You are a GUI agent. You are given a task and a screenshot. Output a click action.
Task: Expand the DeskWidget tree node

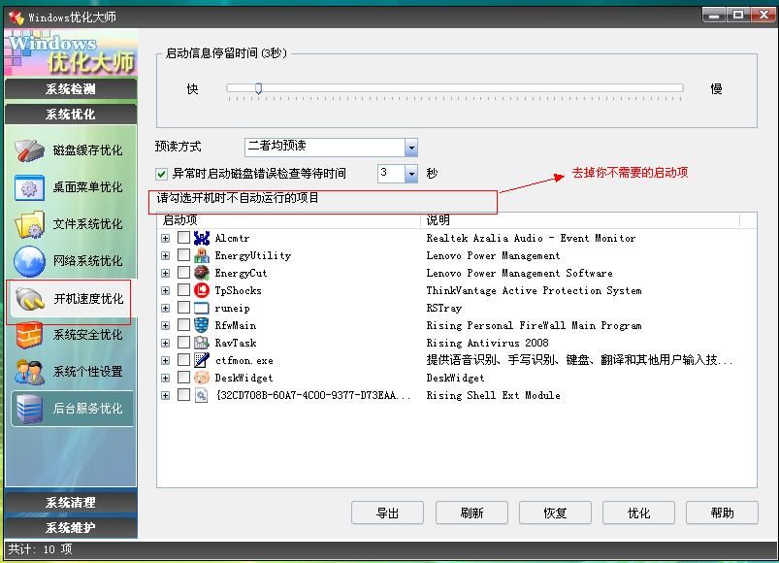[x=166, y=379]
